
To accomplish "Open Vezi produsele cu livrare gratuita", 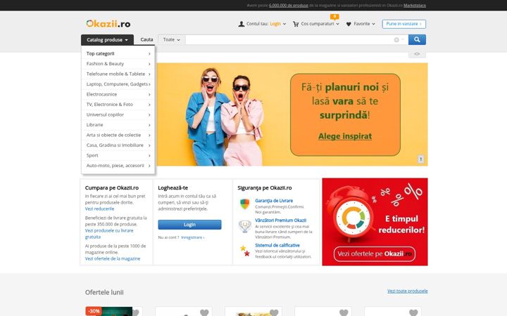I will point(109,233).
